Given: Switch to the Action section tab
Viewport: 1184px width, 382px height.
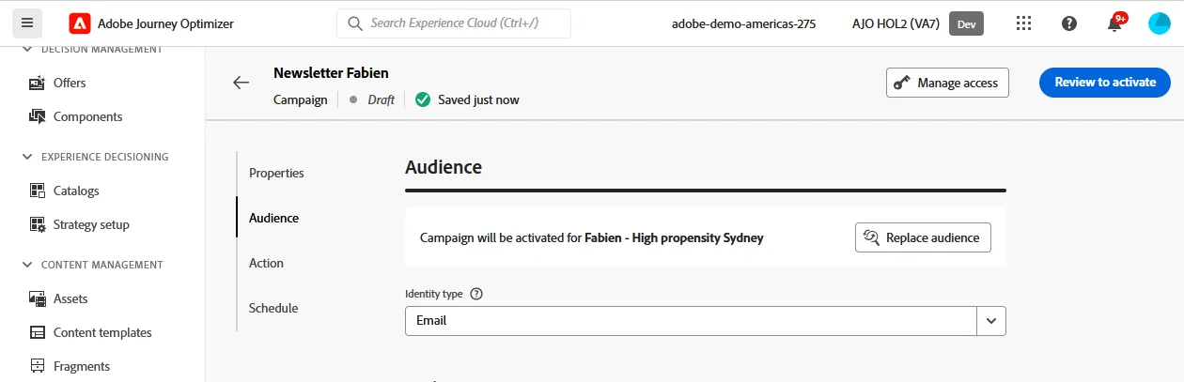Looking at the screenshot, I should 266,263.
